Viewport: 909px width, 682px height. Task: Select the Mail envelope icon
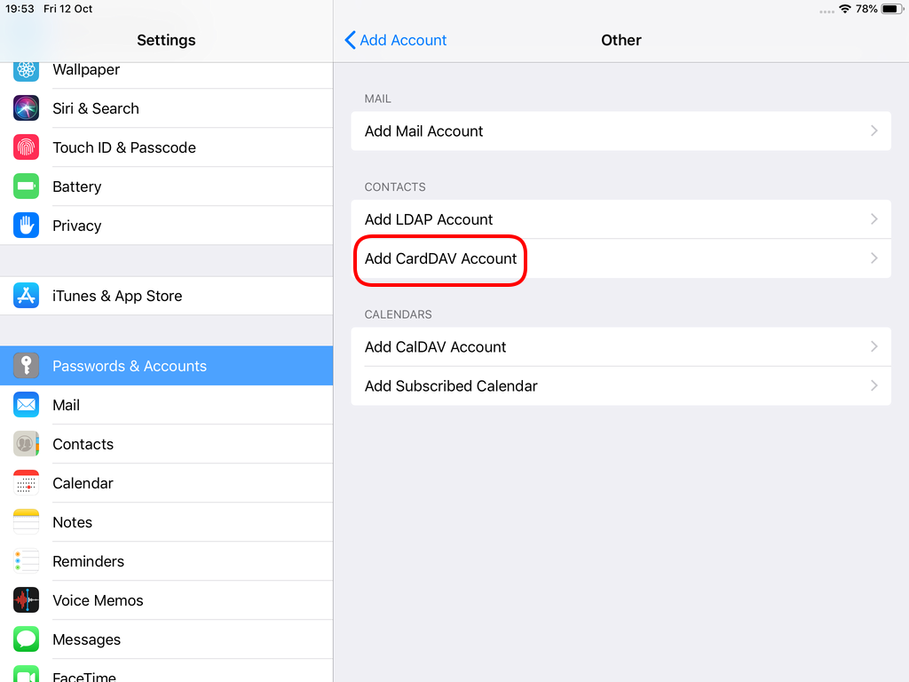pos(26,404)
